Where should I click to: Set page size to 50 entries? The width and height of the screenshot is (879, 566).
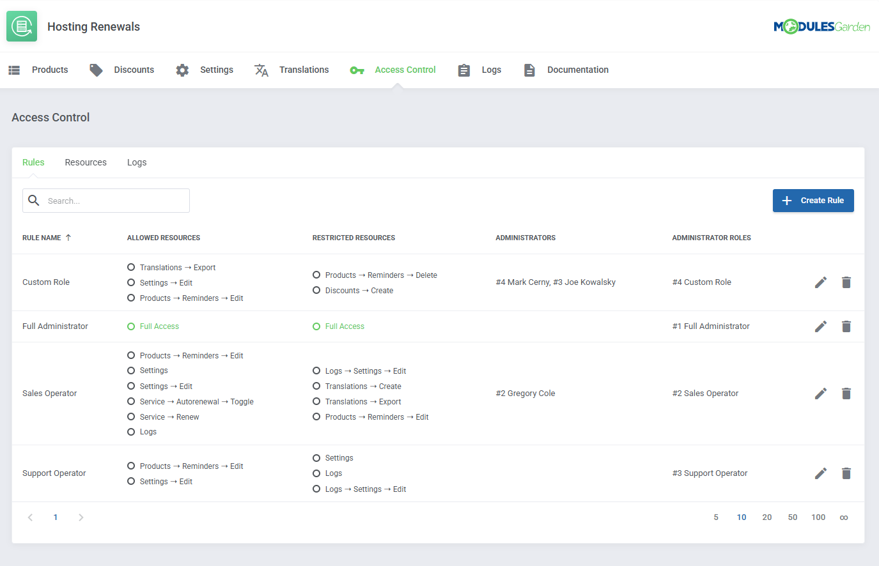793,517
